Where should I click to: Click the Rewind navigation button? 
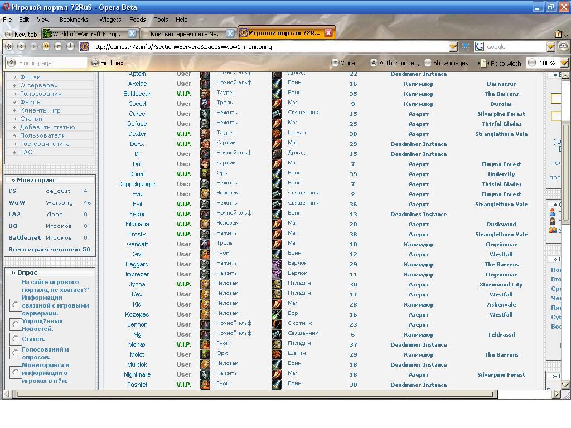coord(9,47)
